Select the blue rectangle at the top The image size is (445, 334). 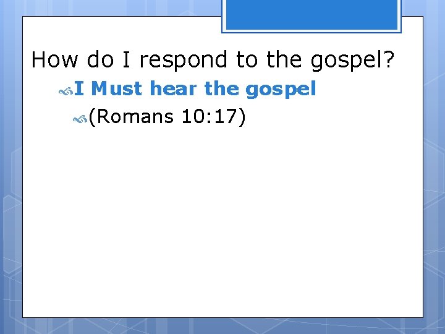click(x=311, y=15)
